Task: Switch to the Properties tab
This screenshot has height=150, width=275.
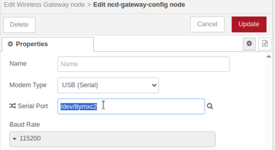Action: [x=48, y=44]
